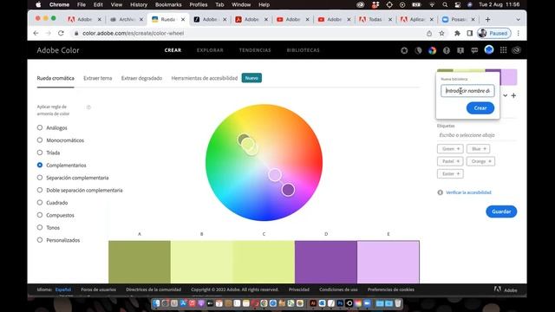This screenshot has width=555, height=312.
Task: Open the Chrome extensions puzzle icon
Action: tap(457, 33)
